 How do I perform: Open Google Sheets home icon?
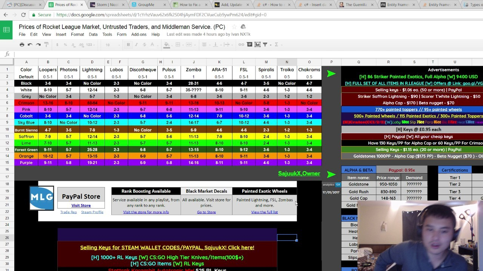click(x=6, y=30)
